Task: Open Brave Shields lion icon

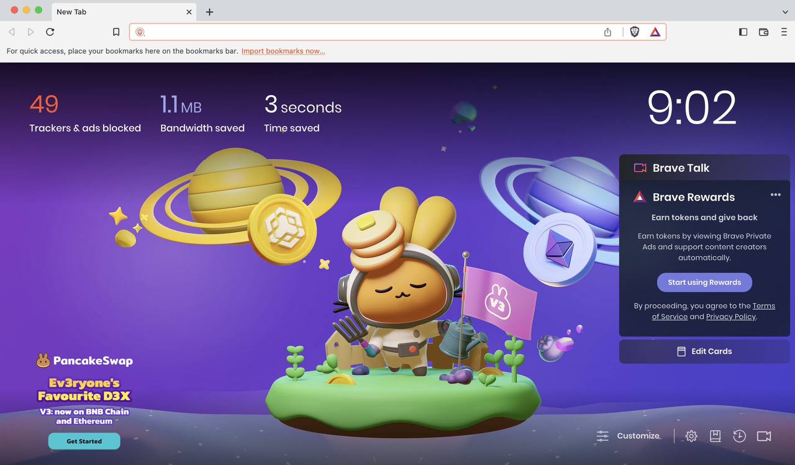Action: tap(634, 32)
